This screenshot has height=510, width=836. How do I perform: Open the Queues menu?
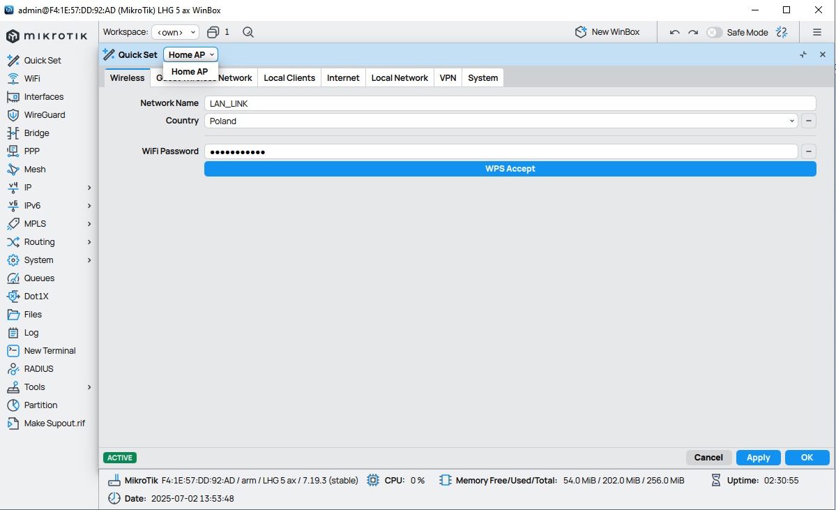39,278
